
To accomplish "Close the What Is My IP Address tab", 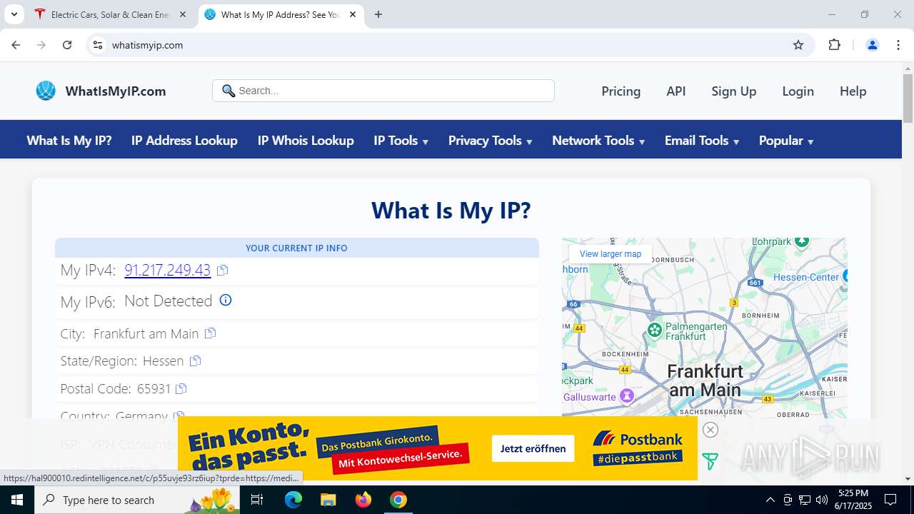I will tap(353, 14).
